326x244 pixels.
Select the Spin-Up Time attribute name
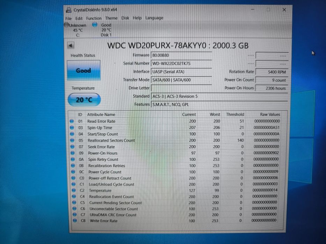(x=100, y=128)
